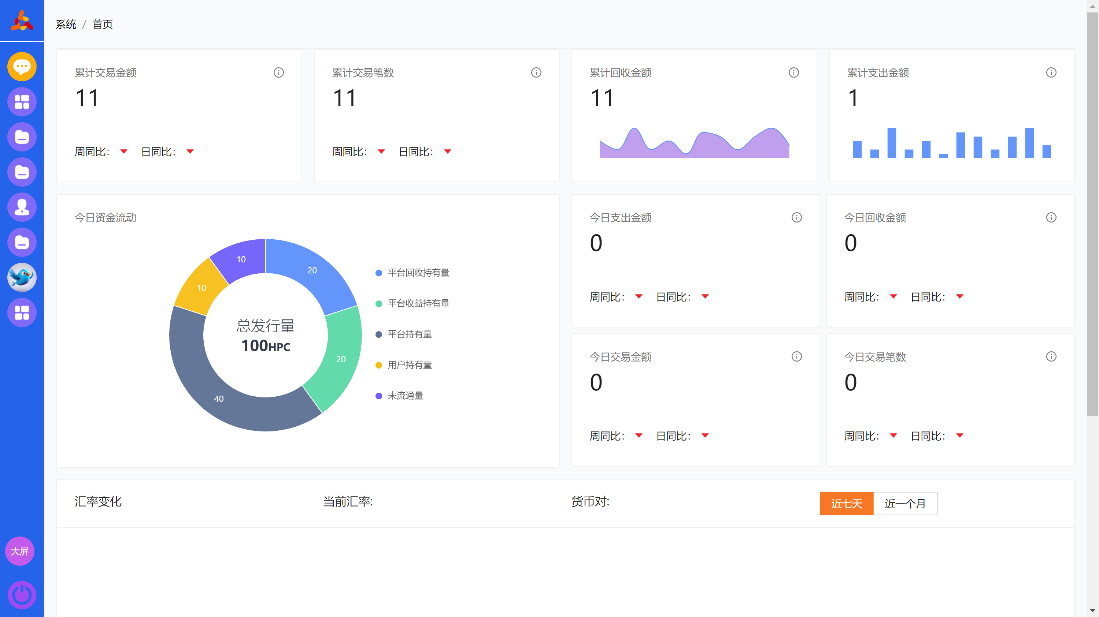Show info for 今日回收金额 card
The height and width of the screenshot is (617, 1099).
1051,217
